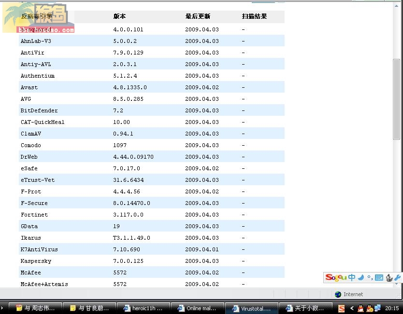Open Sogou skin figure icon

point(389,277)
